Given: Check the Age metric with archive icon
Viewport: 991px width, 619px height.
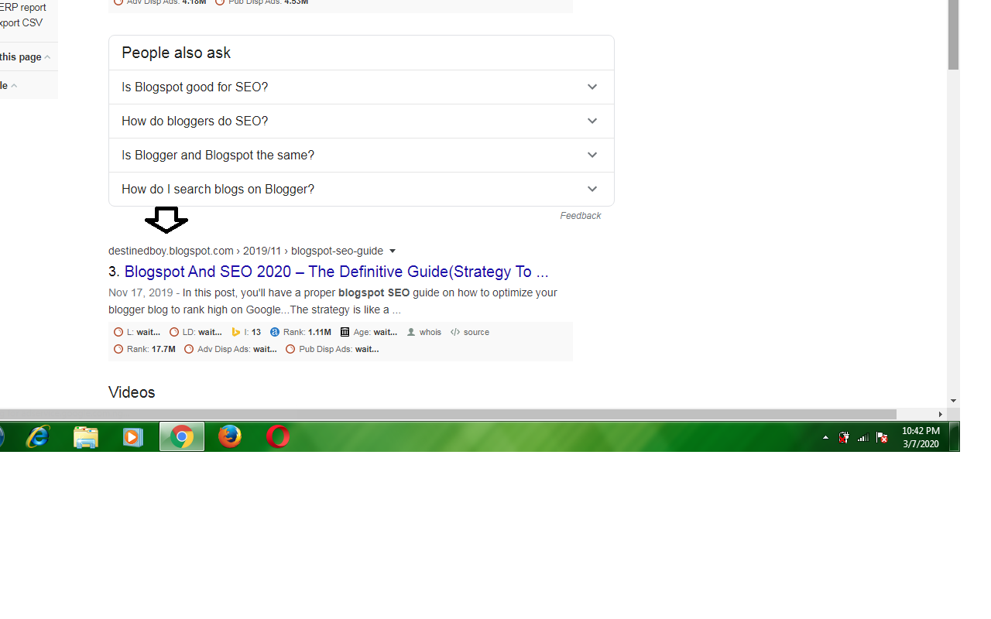Looking at the screenshot, I should [x=369, y=332].
